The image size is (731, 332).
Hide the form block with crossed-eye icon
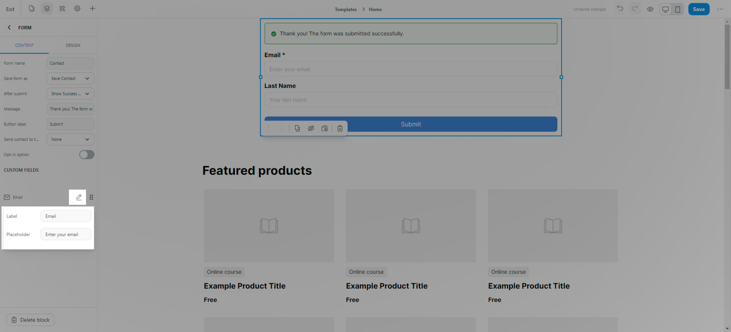(311, 128)
